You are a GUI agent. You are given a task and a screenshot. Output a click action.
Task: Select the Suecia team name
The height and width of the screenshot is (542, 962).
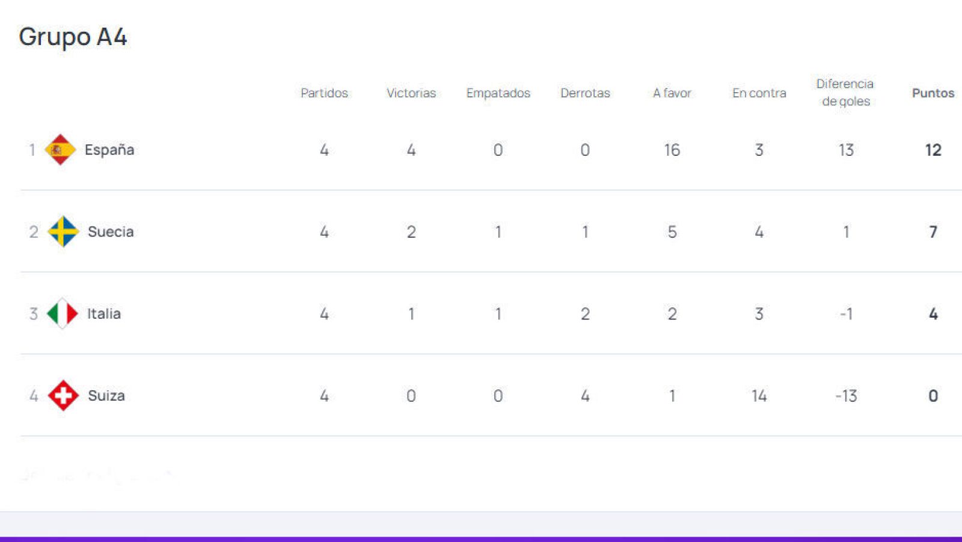(x=111, y=232)
